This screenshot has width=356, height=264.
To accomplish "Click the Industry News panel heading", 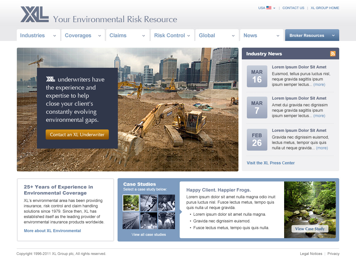I will tap(264, 54).
